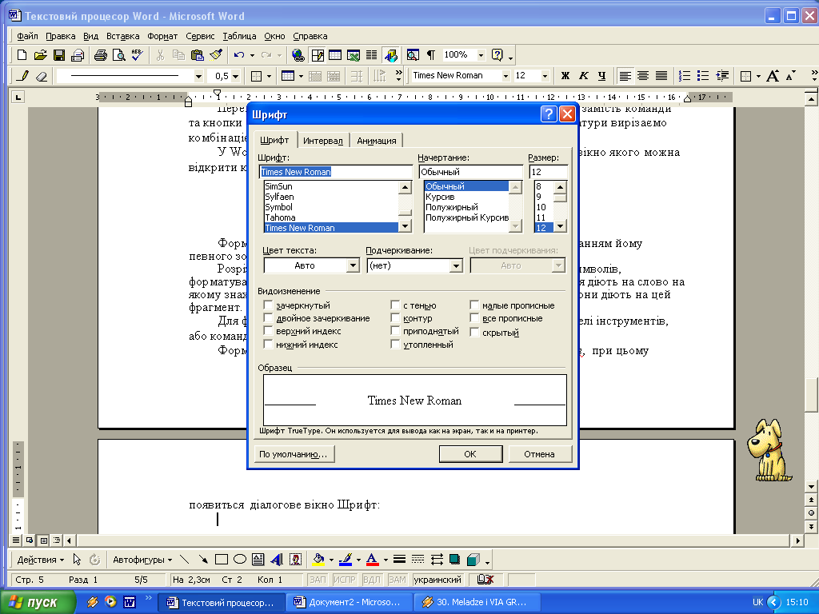This screenshot has width=819, height=614.
Task: Toggle show paragraph marks (¶)
Action: coord(431,55)
